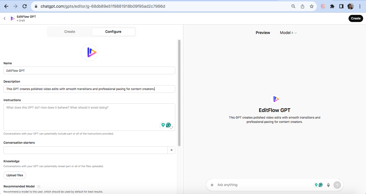Image resolution: width=366 pixels, height=194 pixels.
Task: Click the plus attach icon in the chat box
Action: (x=212, y=185)
